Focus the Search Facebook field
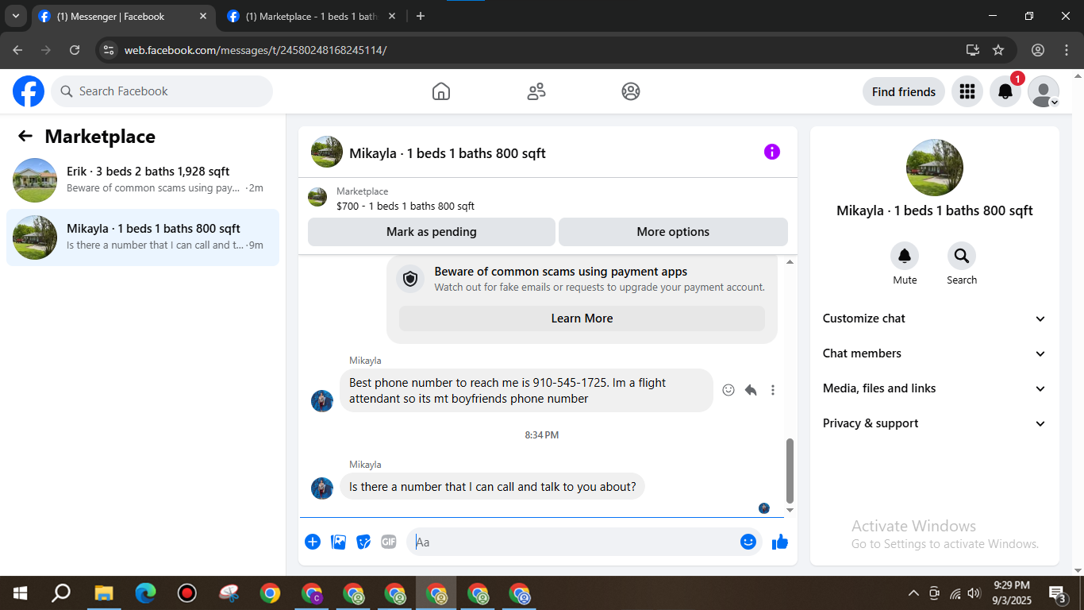 tap(162, 91)
